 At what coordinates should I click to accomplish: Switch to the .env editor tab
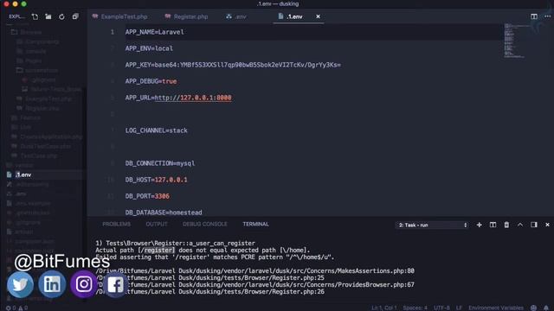coord(236,16)
